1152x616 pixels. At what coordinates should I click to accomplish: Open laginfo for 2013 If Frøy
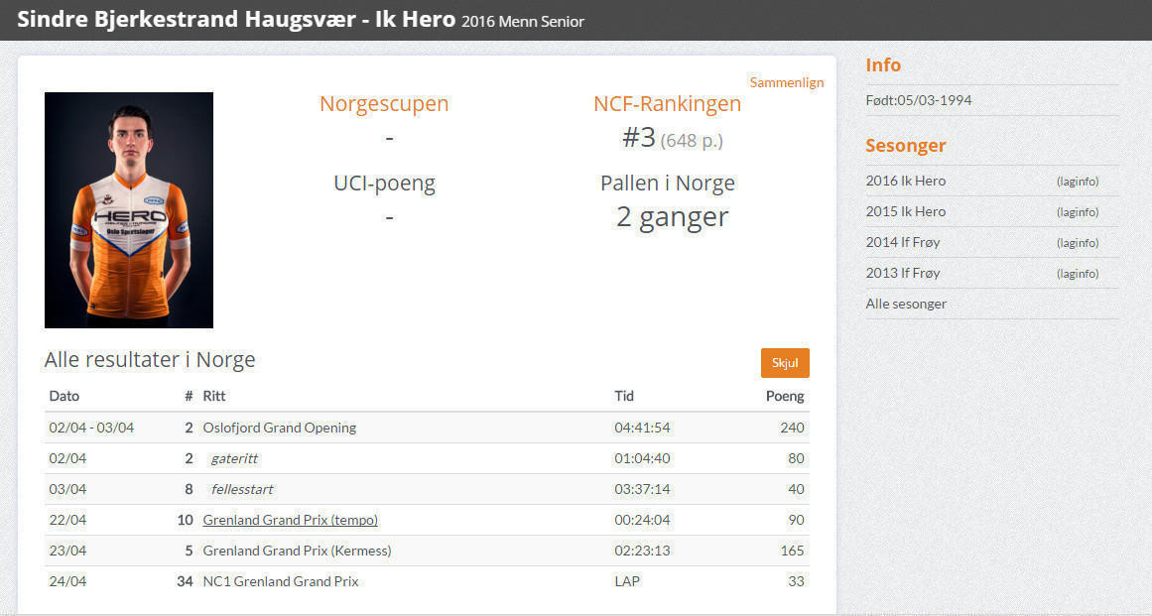click(1077, 274)
